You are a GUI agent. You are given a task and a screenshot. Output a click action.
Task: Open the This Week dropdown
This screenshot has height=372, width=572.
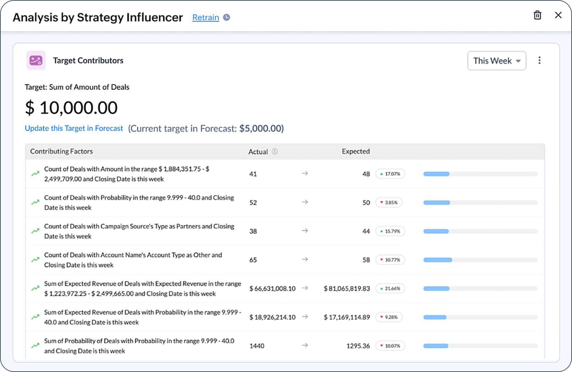coord(497,61)
